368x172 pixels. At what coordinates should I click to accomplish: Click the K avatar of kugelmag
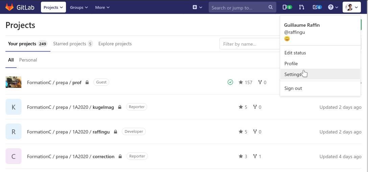pos(14,107)
